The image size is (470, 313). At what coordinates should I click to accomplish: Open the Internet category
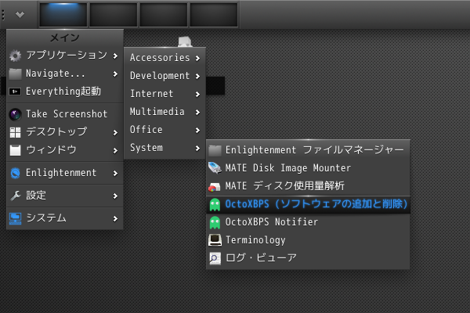click(164, 94)
